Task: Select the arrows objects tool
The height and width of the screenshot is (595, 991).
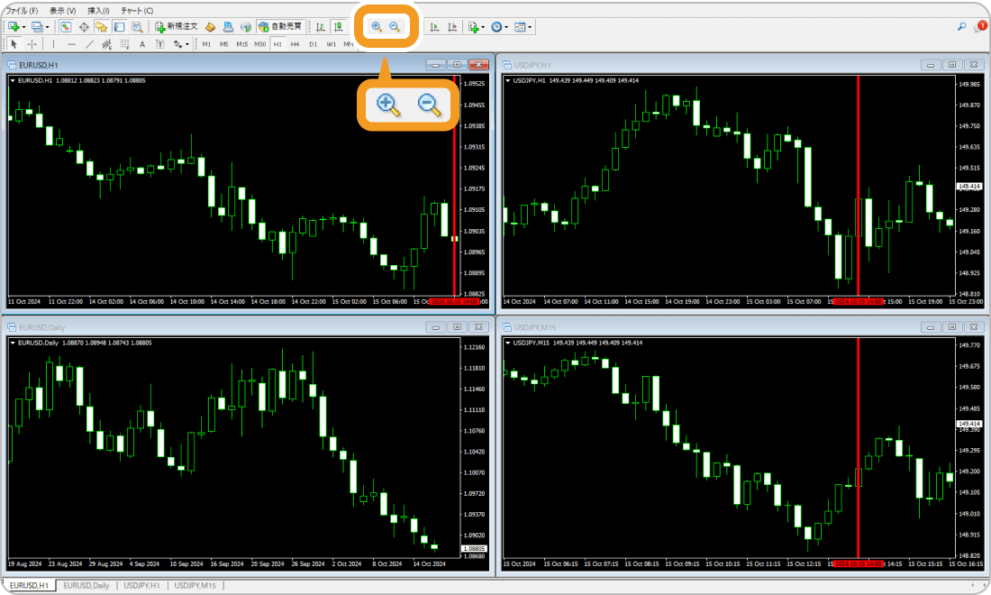Action: point(177,44)
